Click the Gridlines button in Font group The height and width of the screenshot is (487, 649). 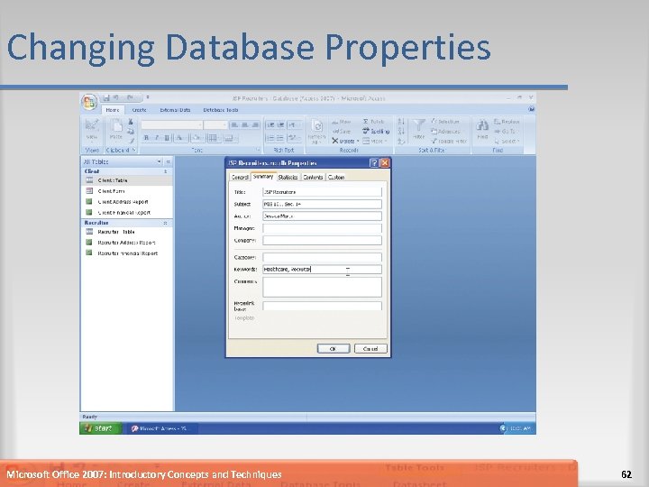point(213,138)
